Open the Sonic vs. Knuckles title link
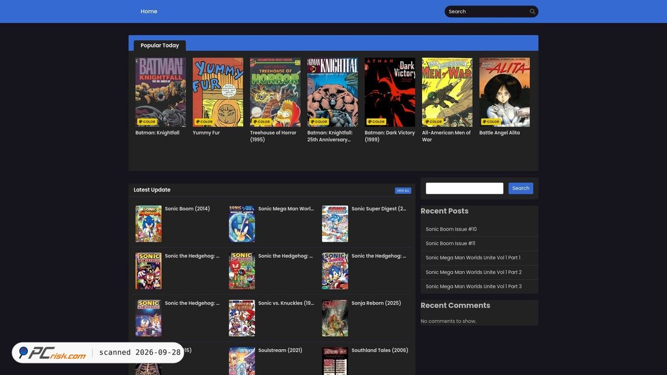 point(286,303)
